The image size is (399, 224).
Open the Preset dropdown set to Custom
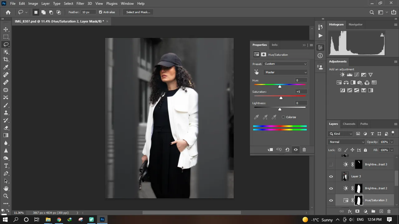click(x=285, y=64)
